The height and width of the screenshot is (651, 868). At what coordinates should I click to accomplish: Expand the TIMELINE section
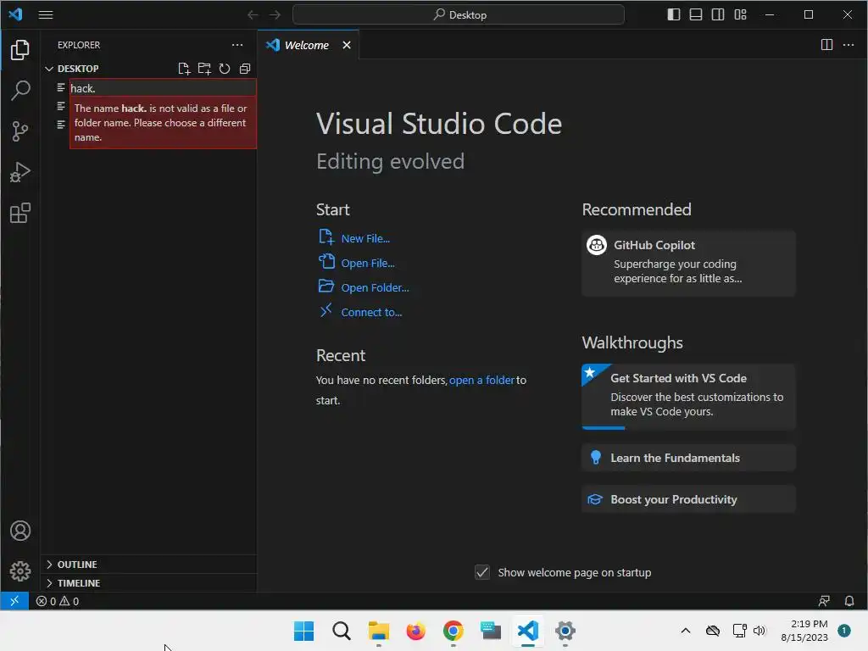tap(148, 583)
